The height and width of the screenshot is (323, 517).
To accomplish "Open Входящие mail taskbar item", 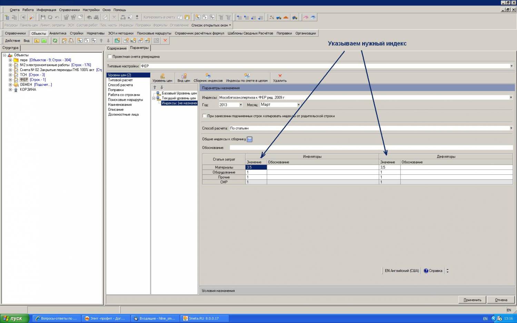I will (x=156, y=319).
